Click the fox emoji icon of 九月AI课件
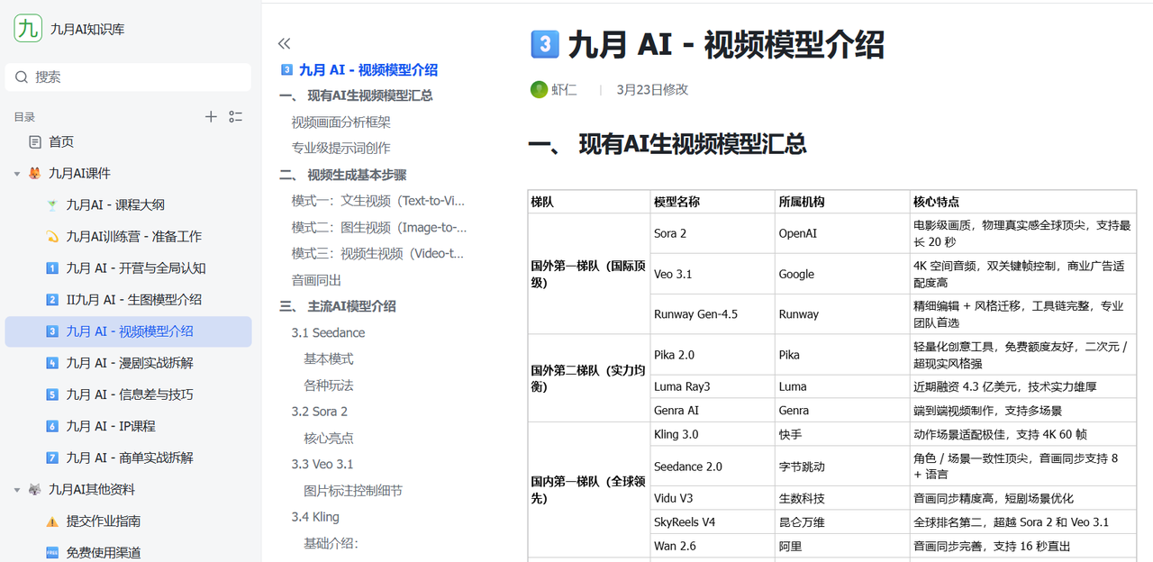Image resolution: width=1153 pixels, height=562 pixels. 35,173
